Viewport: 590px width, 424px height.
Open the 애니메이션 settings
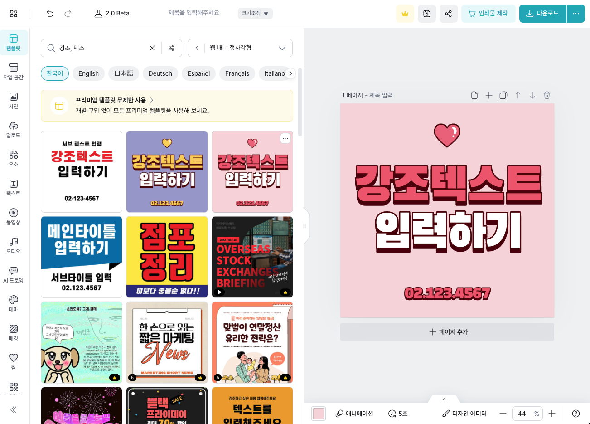[354, 414]
